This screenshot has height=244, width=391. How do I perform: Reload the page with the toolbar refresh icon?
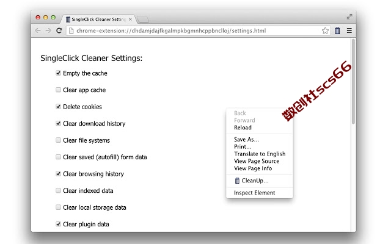pos(59,30)
